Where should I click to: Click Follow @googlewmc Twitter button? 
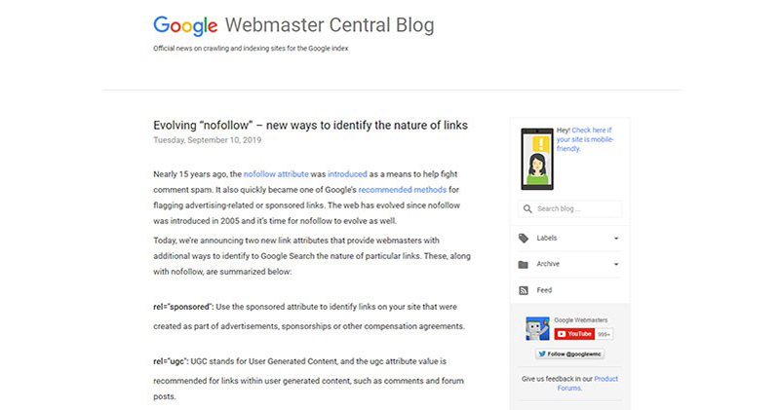click(569, 354)
